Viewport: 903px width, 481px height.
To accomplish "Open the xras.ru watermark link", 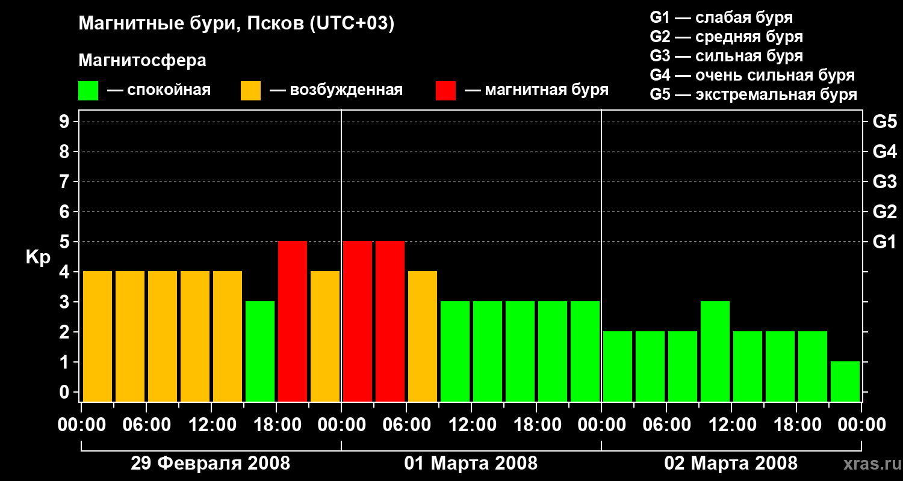I will click(870, 464).
